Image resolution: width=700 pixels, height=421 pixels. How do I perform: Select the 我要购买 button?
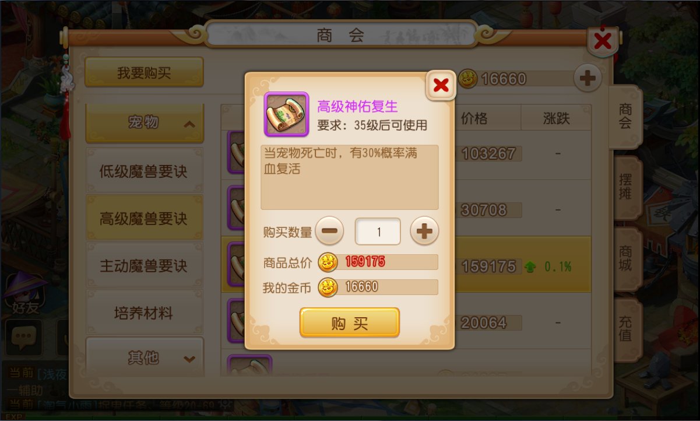coord(144,72)
